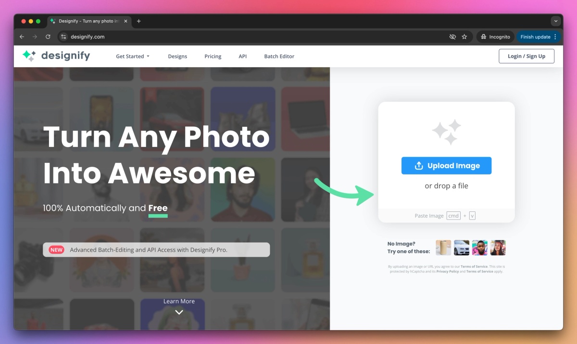Select the white car sample image

[462, 247]
